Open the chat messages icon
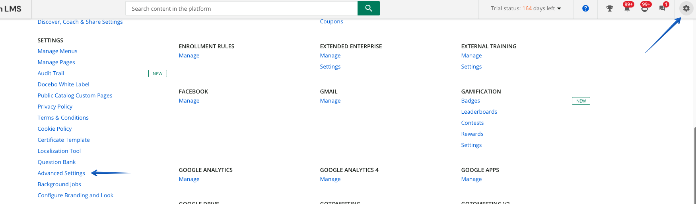Viewport: 696px width, 204px height. [662, 8]
